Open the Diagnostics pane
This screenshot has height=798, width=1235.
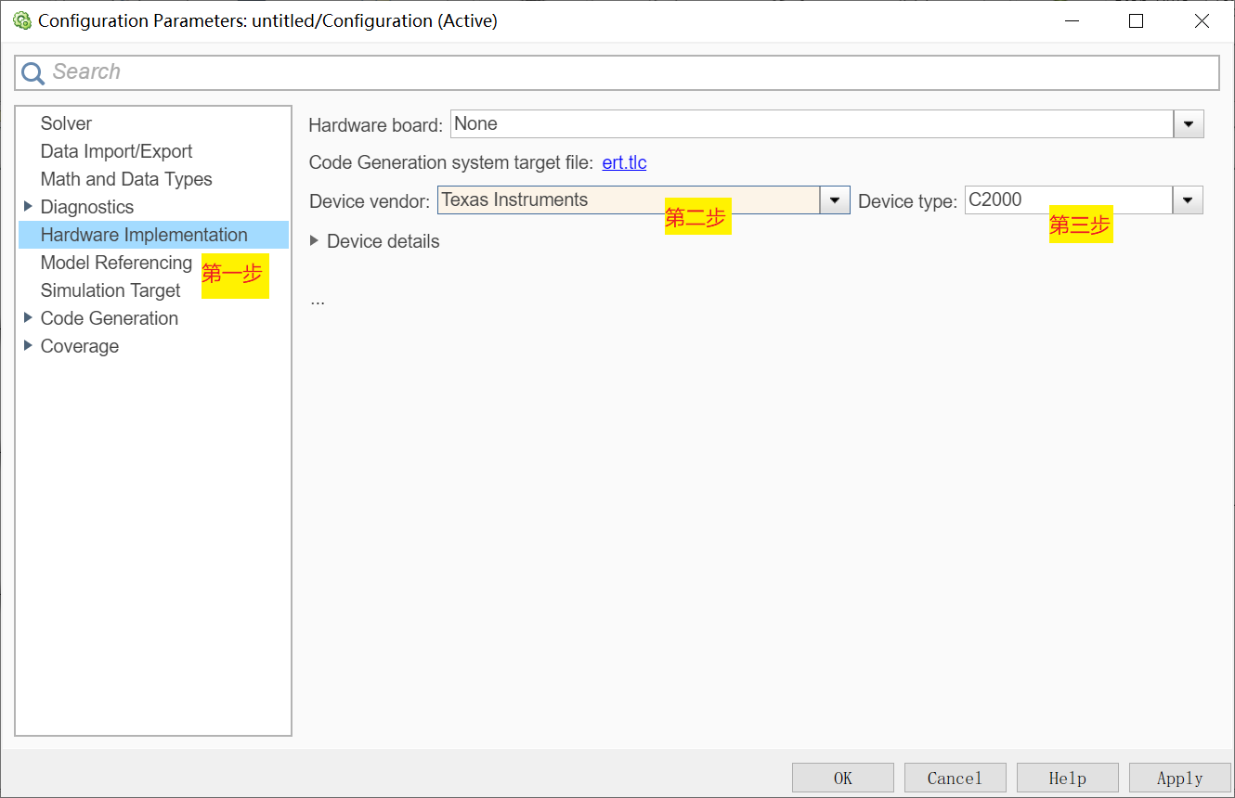[x=87, y=207]
